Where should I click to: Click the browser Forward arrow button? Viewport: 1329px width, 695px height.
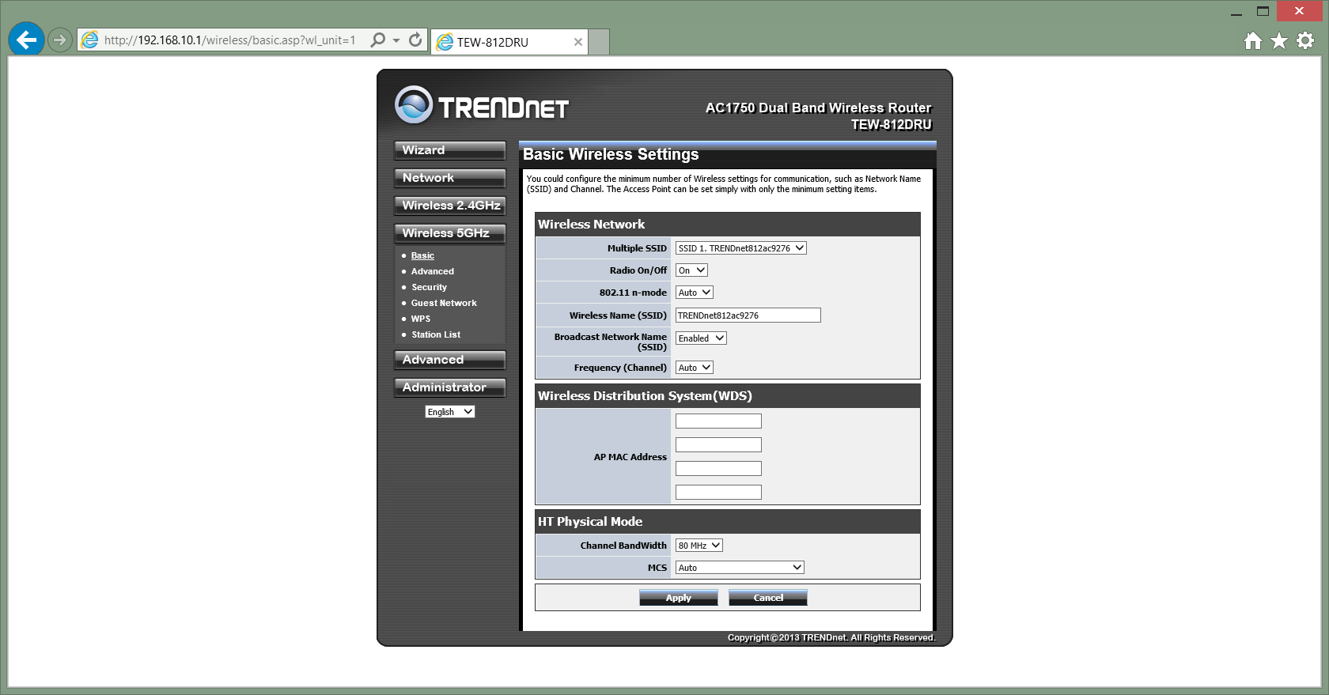pos(60,40)
